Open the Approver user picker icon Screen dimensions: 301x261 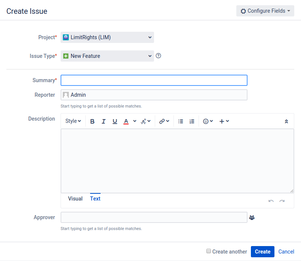(252, 217)
